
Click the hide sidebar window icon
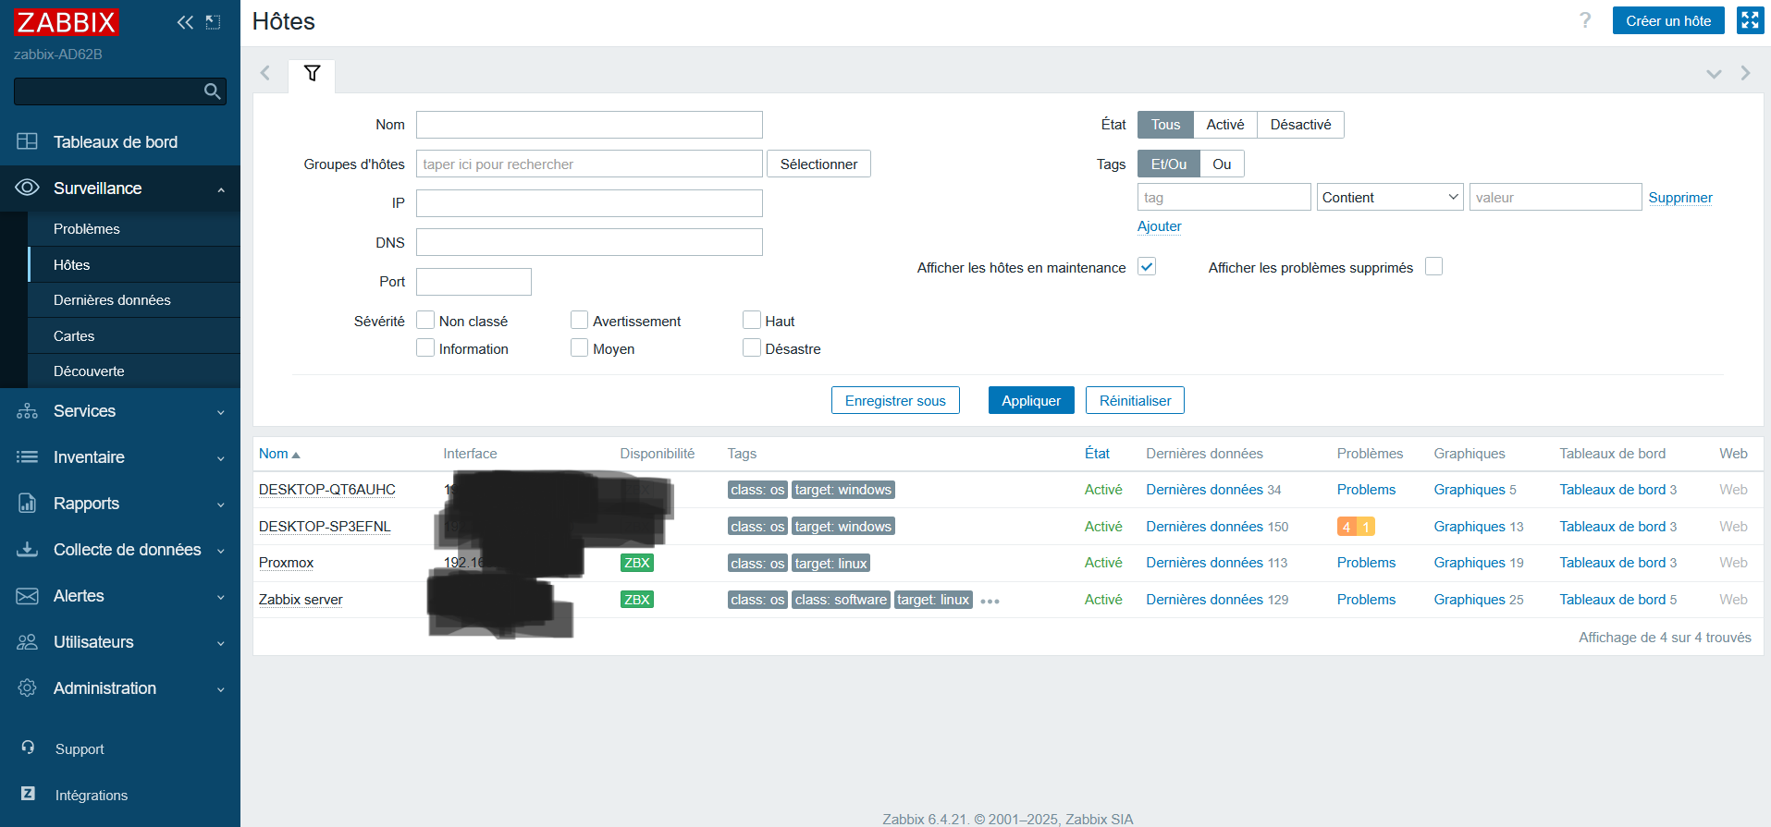tap(214, 22)
